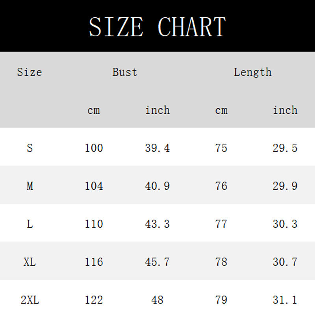The image size is (315, 315).
Task: Click the 100 bust cm value
Action: (x=94, y=148)
